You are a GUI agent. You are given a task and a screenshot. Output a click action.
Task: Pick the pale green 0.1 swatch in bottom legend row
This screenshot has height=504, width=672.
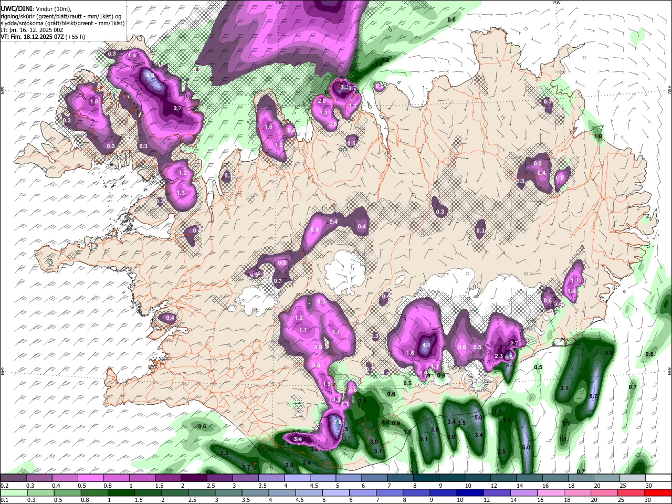click(x=14, y=492)
